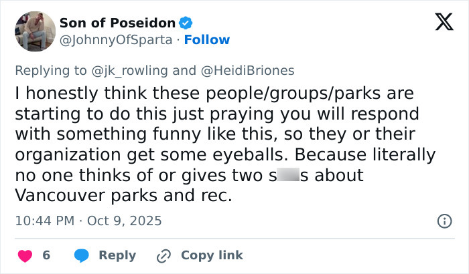Screen dimensions: 469x274
Task: Click the Oct 9, 2025 date
Action: click(125, 220)
